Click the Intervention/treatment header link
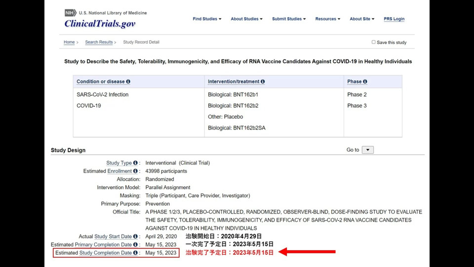The image size is (474, 267). (234, 82)
